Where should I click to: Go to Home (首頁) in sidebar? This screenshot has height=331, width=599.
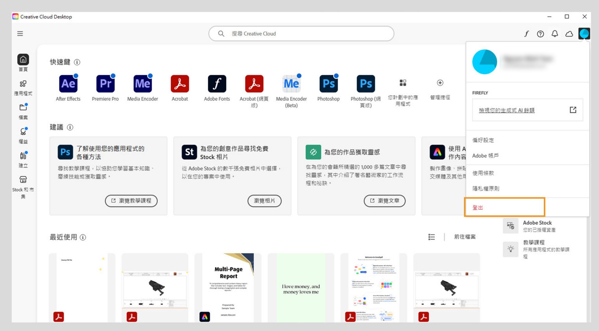[23, 63]
